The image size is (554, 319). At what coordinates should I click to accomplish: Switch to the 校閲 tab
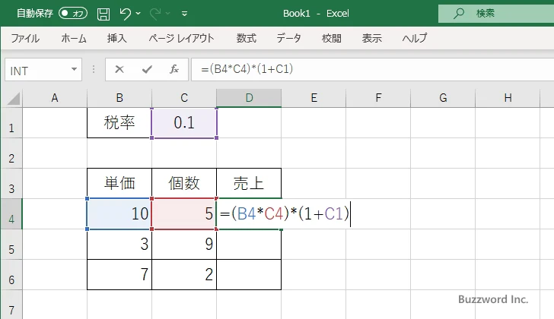coord(332,38)
